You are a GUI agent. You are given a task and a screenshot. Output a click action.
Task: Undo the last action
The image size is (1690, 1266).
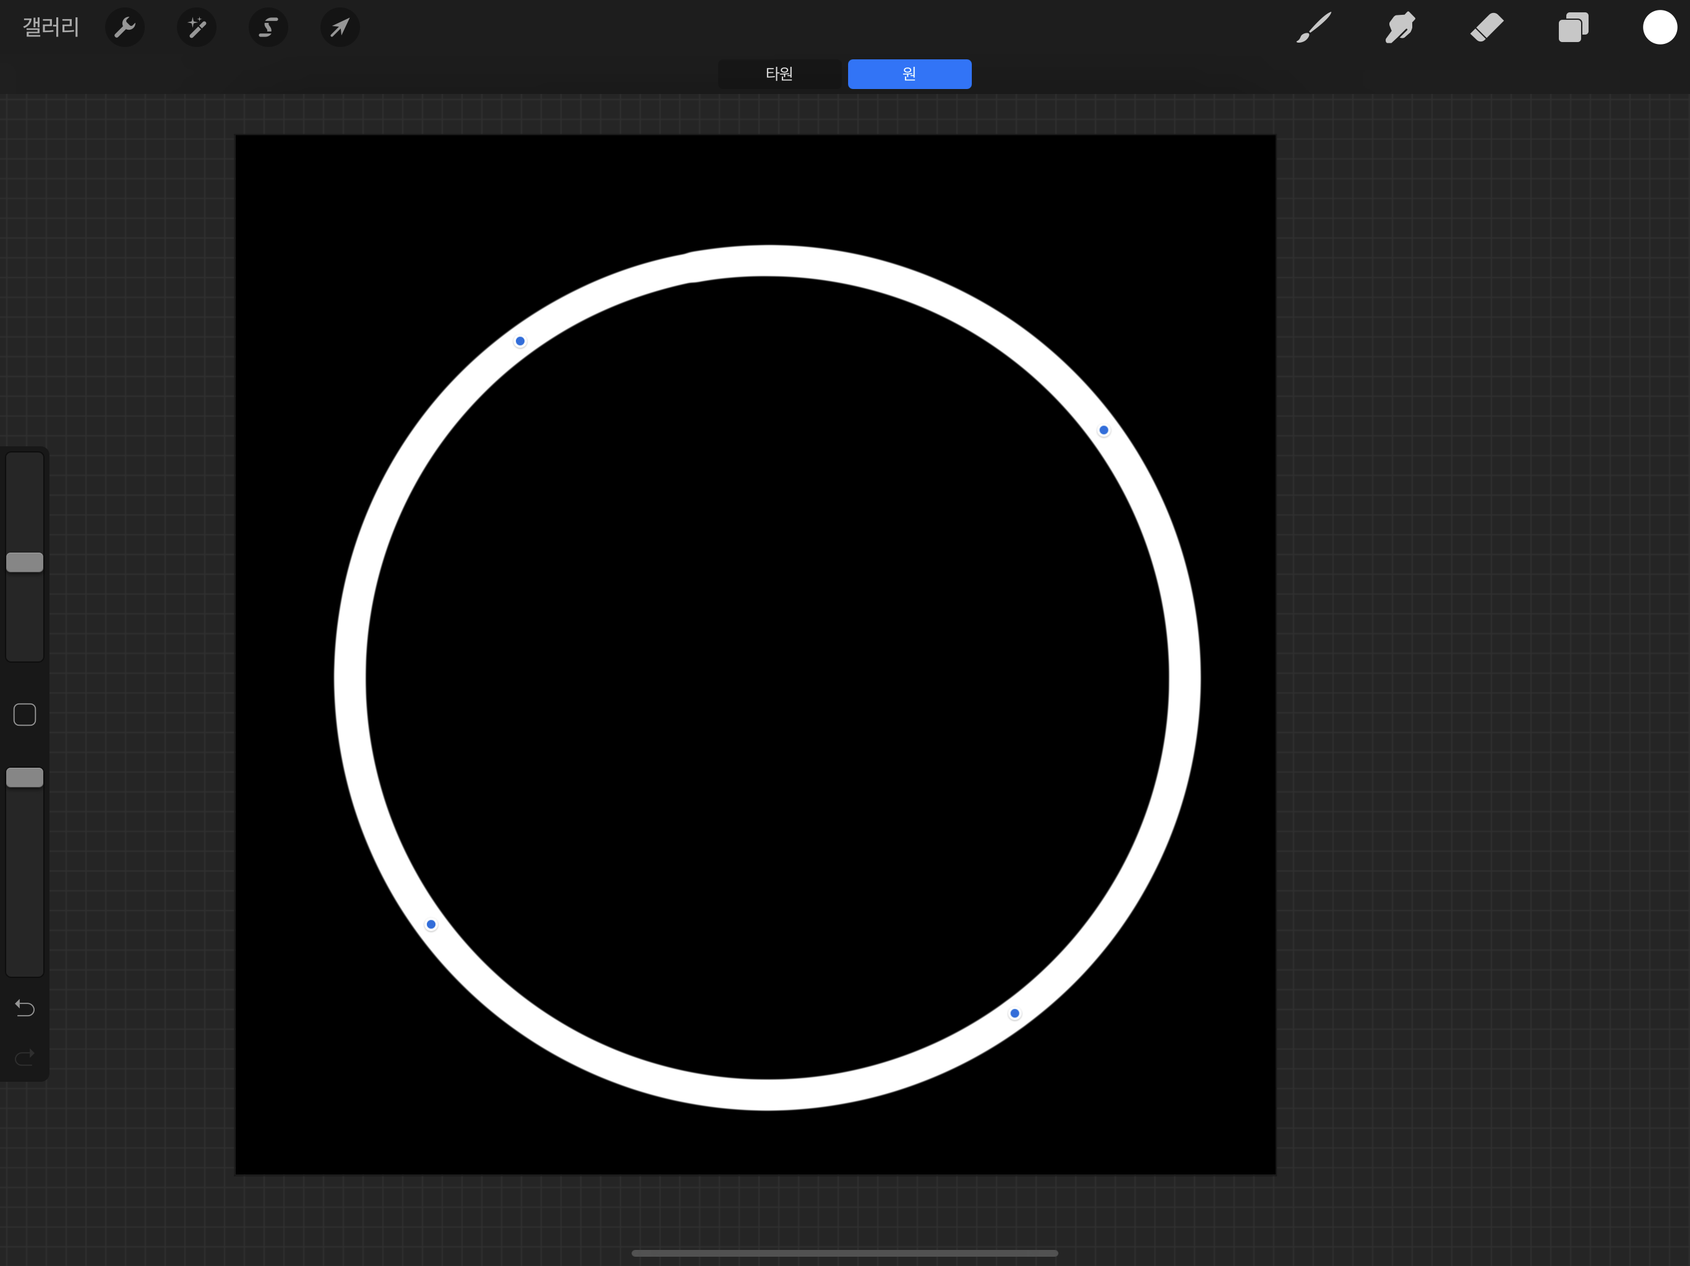pos(25,1008)
